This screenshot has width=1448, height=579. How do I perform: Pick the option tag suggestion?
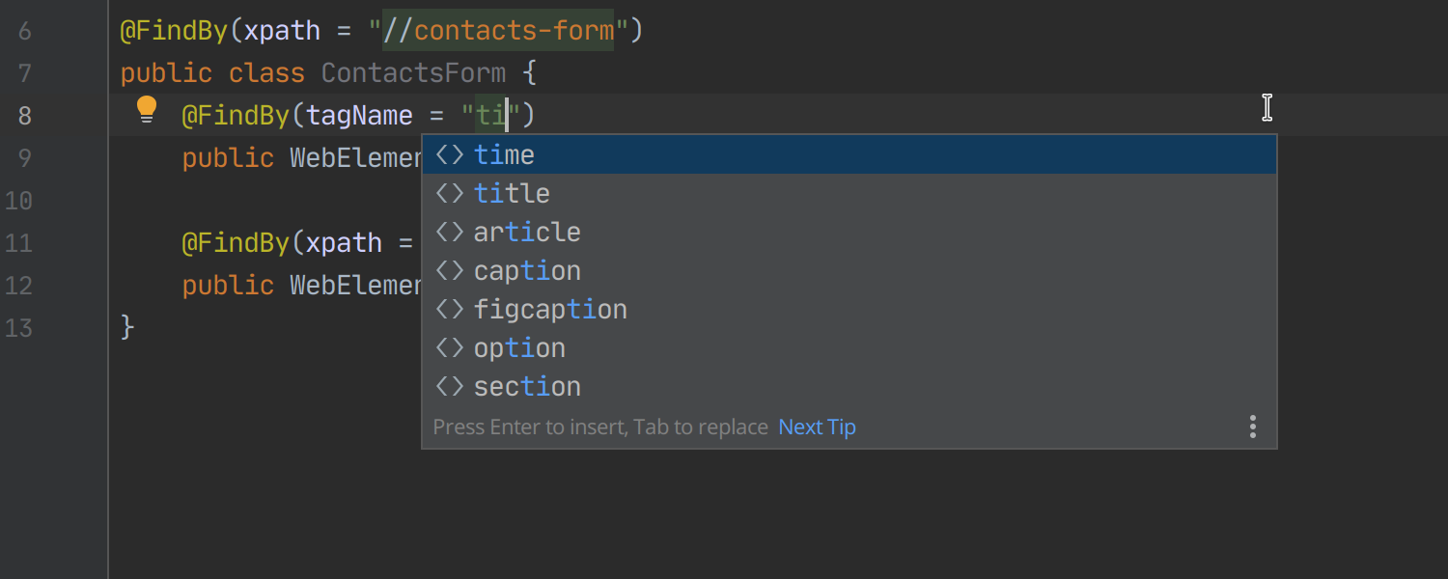[849, 347]
